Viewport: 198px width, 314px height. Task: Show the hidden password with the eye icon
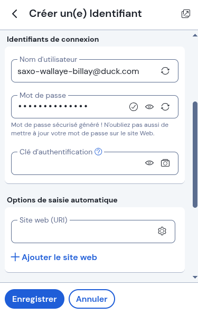tap(149, 107)
